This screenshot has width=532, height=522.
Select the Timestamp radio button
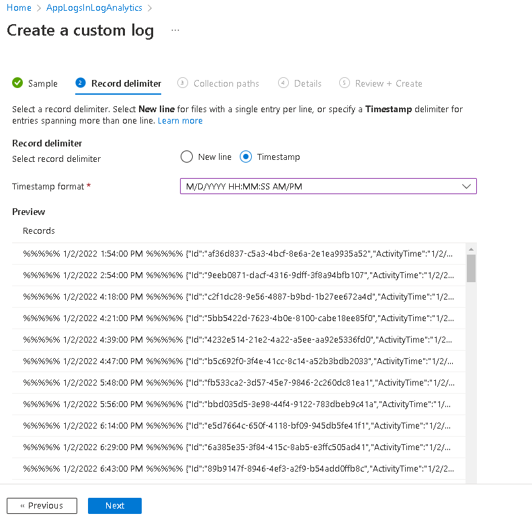coord(246,157)
